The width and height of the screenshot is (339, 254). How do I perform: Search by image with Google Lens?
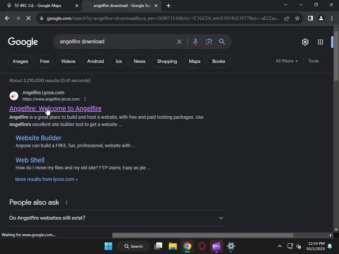point(209,42)
